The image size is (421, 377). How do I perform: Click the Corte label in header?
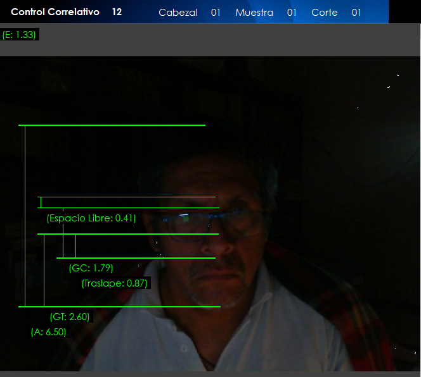(325, 13)
